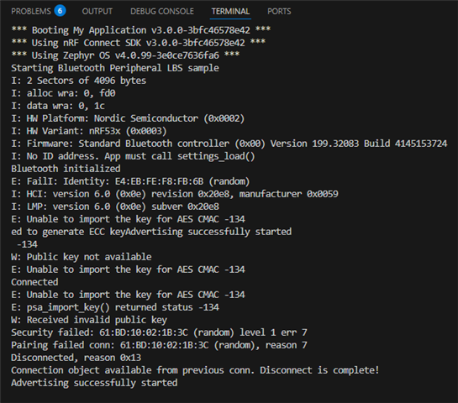This screenshot has height=403, width=458.
Task: Click the 'Booting My Application' terminal line
Action: 141,30
